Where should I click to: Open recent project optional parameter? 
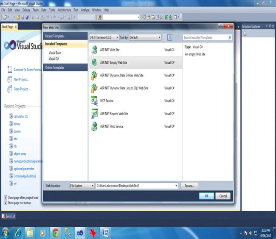tap(24, 169)
